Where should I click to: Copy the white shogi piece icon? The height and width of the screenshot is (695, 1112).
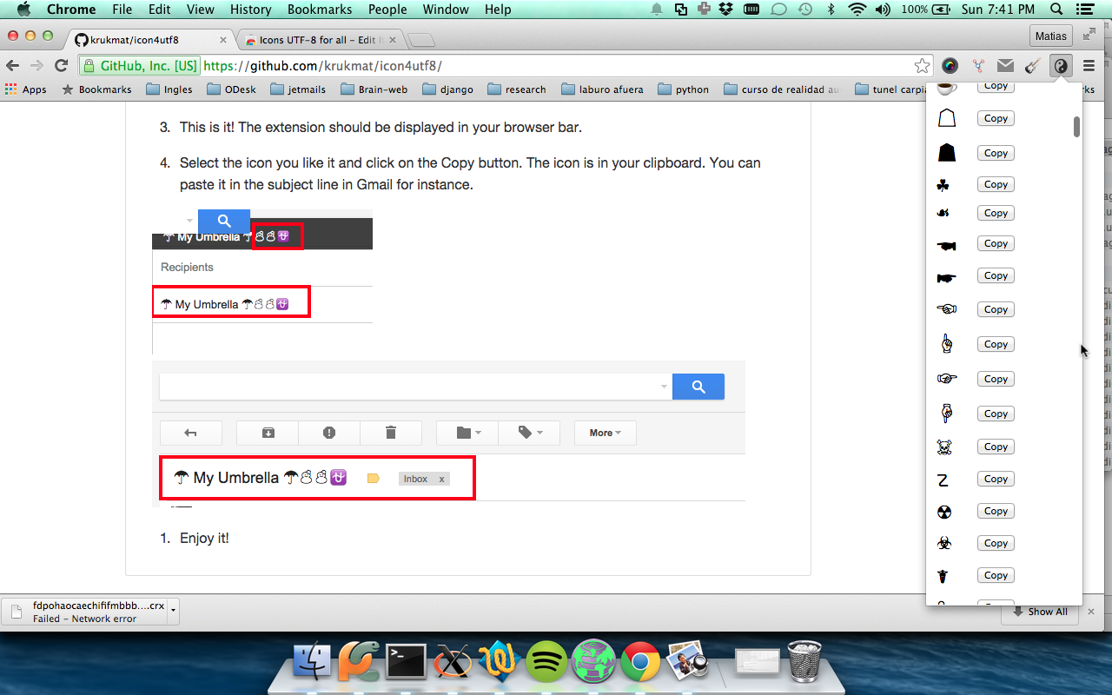click(996, 118)
